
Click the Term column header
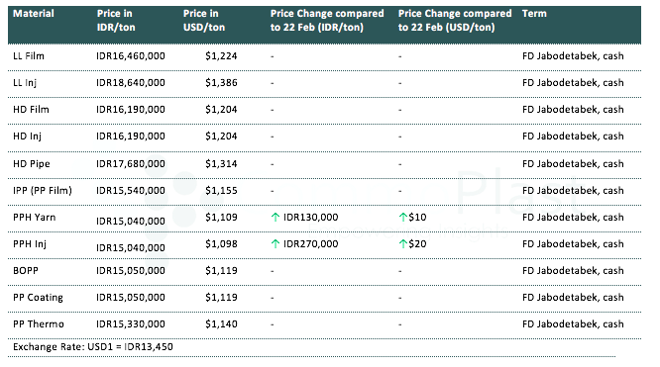pos(534,14)
